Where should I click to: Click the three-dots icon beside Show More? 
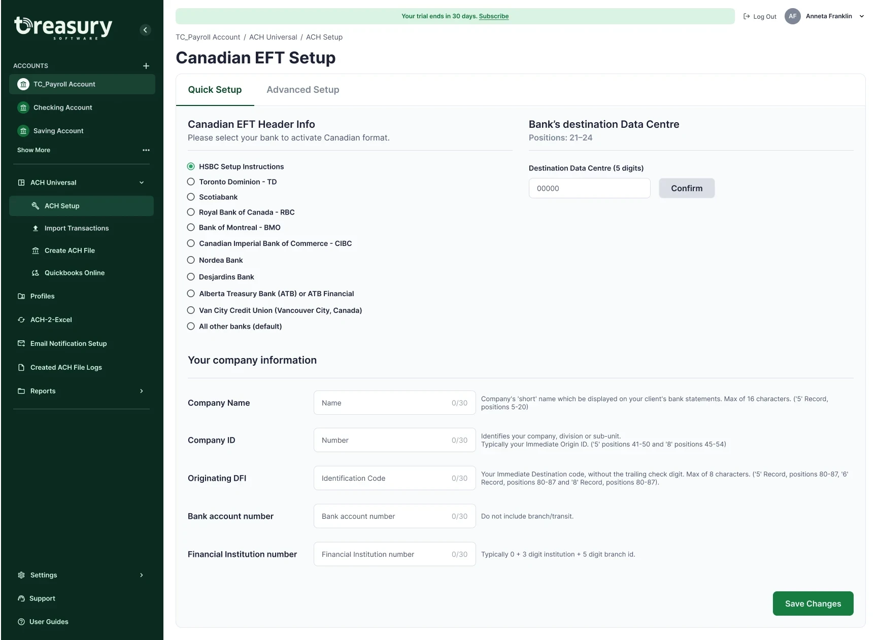point(146,150)
